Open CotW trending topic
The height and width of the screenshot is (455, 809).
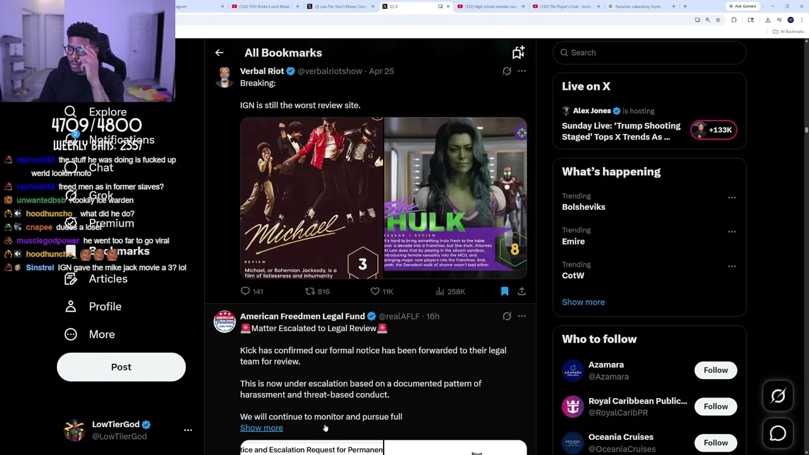click(x=573, y=276)
